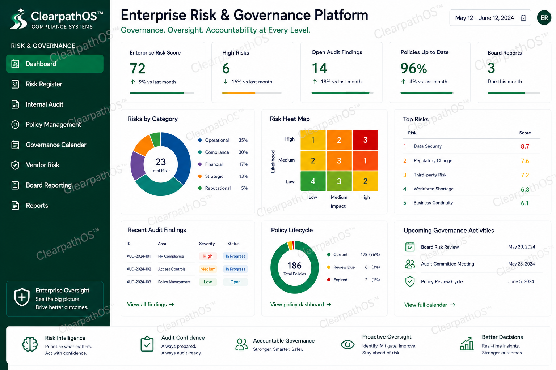
Task: Click the Policies Up to Date arrow
Action: 403,82
